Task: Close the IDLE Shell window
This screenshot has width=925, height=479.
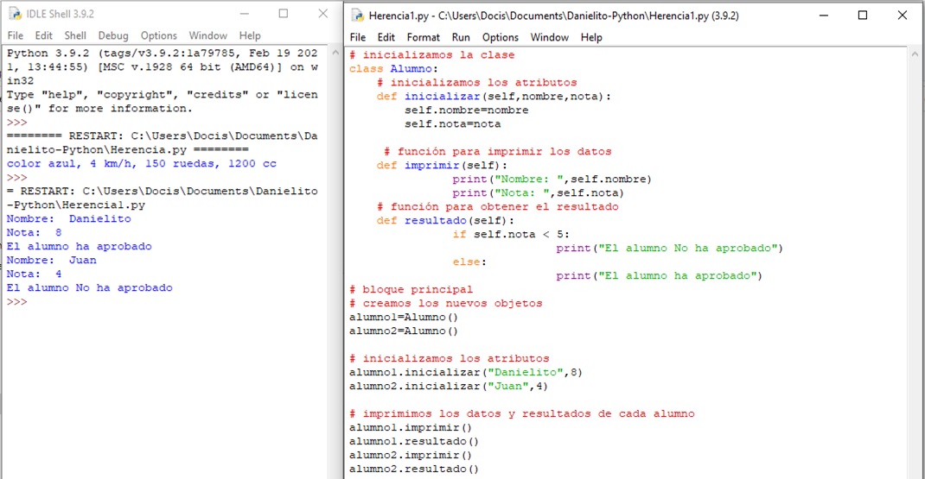Action: [x=322, y=14]
